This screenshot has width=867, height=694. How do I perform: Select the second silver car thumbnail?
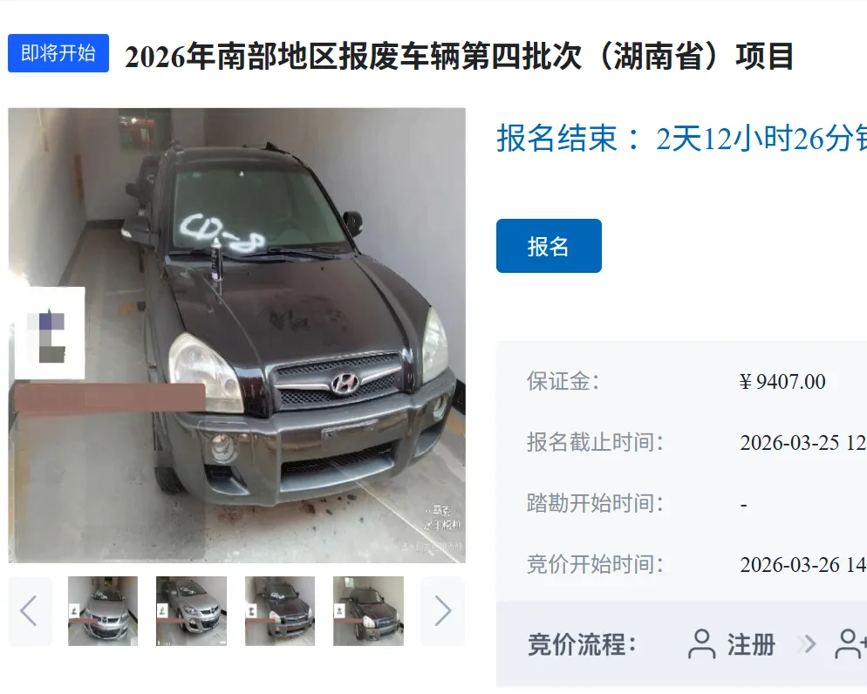point(191,611)
